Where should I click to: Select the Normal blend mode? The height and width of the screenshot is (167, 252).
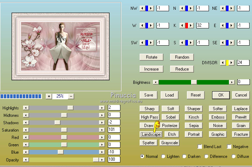click(x=142, y=156)
